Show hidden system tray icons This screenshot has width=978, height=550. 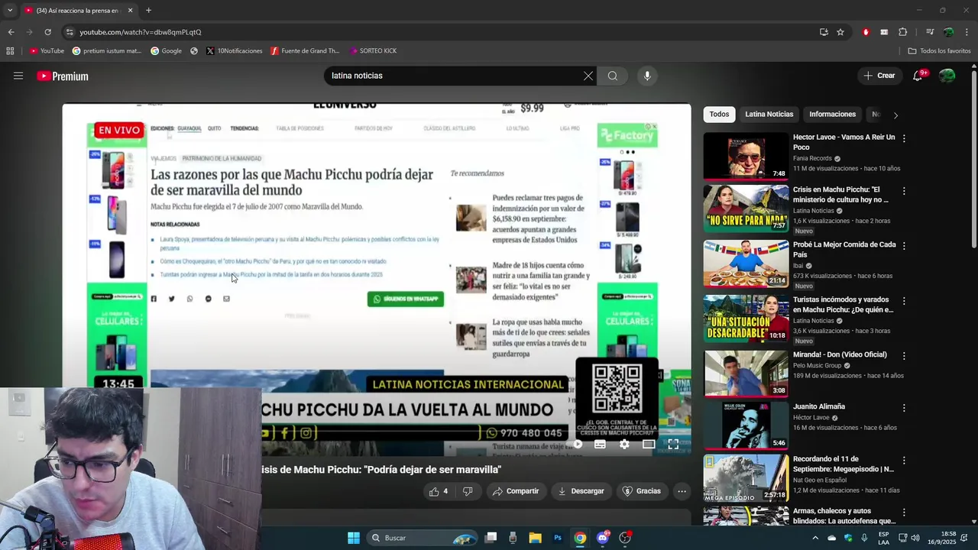pyautogui.click(x=814, y=538)
